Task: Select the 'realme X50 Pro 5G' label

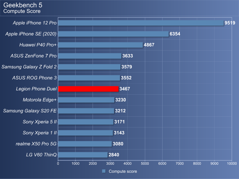Action: (36, 144)
